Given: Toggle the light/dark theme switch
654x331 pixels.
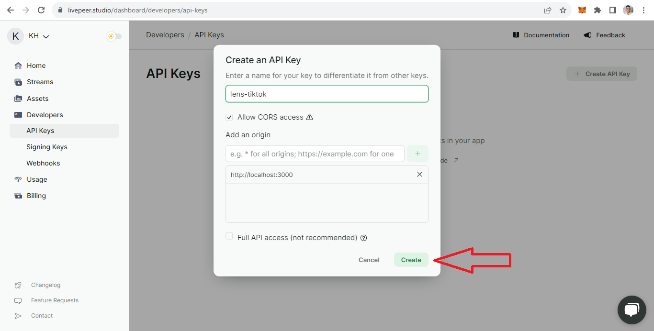Looking at the screenshot, I should coord(114,36).
